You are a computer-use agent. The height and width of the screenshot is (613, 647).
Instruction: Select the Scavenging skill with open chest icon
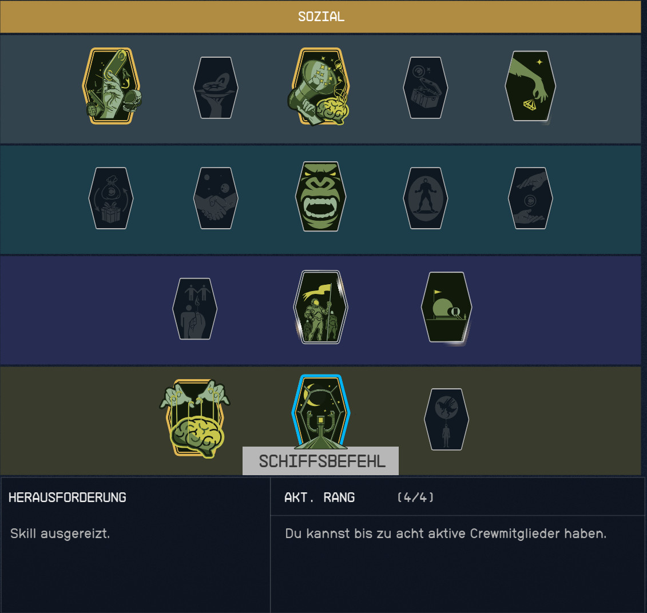(x=426, y=87)
